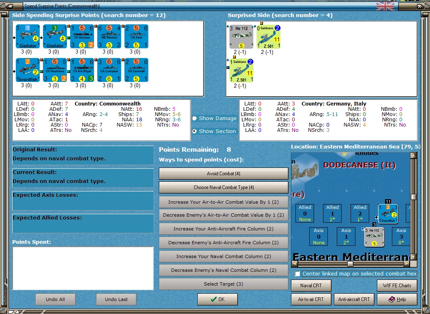Click the British flag icon in the title bar
The image size is (430, 314).
[385, 6]
